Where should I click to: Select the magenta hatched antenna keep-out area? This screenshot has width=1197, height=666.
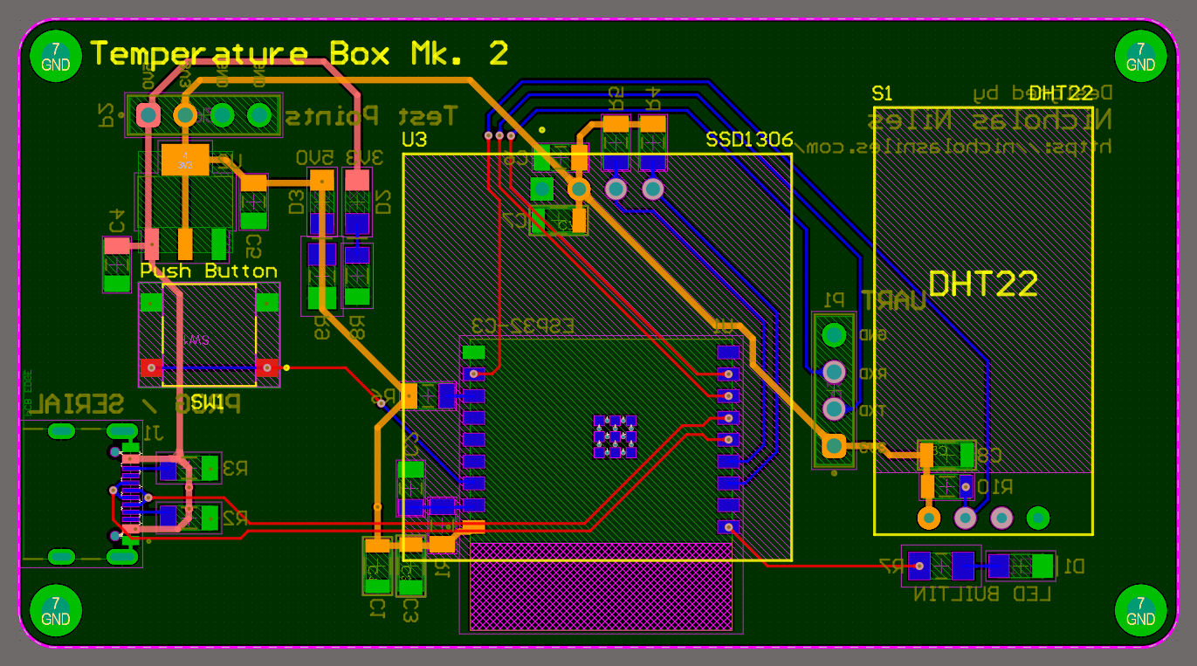click(601, 586)
